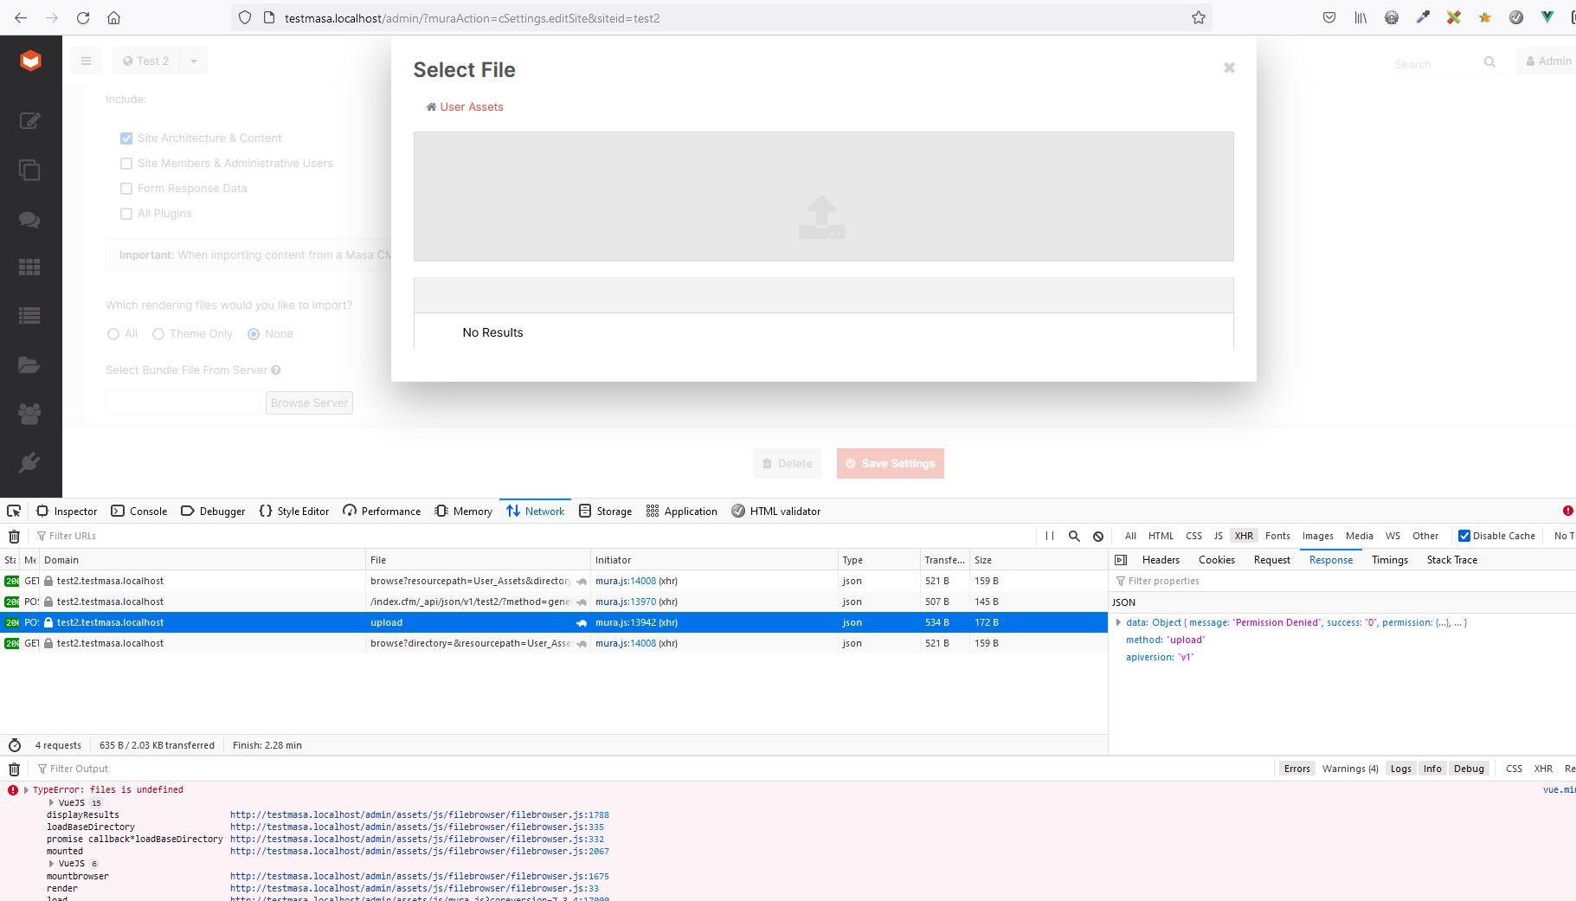Check All Plugins option

[126, 214]
